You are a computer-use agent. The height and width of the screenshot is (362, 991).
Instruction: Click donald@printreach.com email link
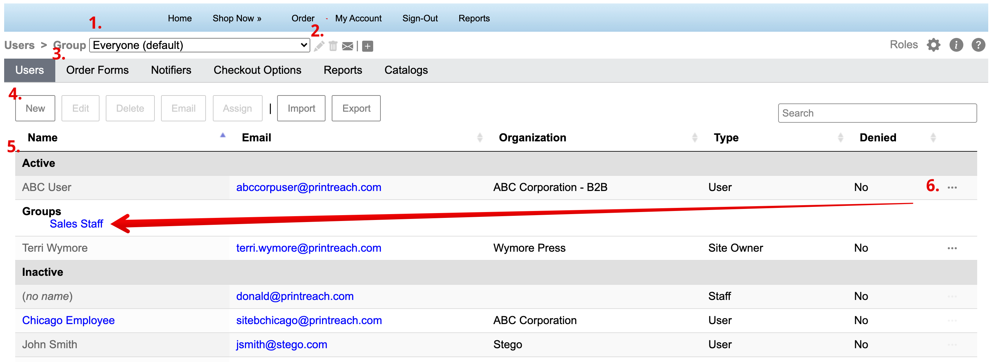coord(295,297)
